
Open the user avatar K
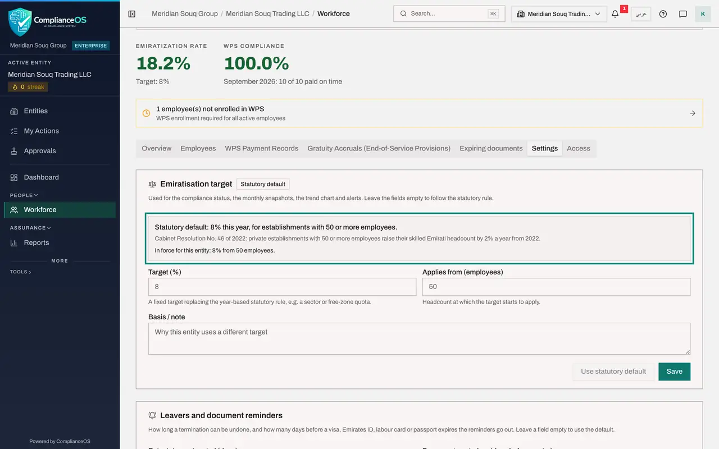[703, 14]
